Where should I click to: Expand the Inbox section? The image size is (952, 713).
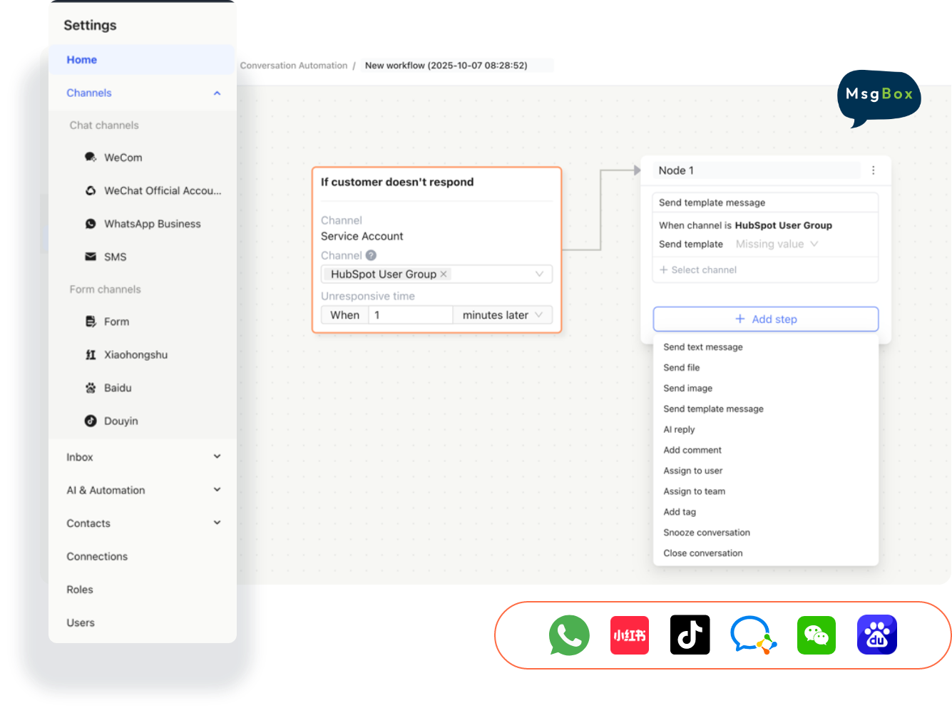217,457
